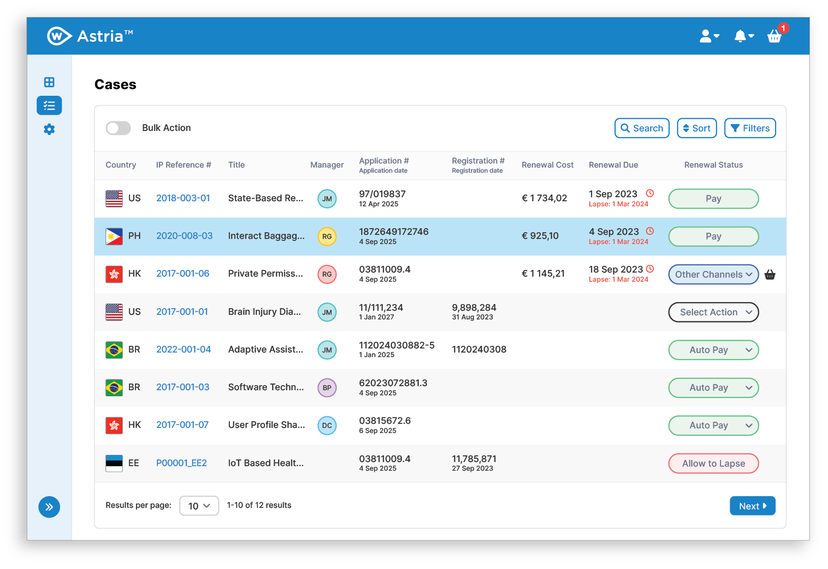Click the US flag for 2018-003-01
828x569 pixels.
pos(114,199)
